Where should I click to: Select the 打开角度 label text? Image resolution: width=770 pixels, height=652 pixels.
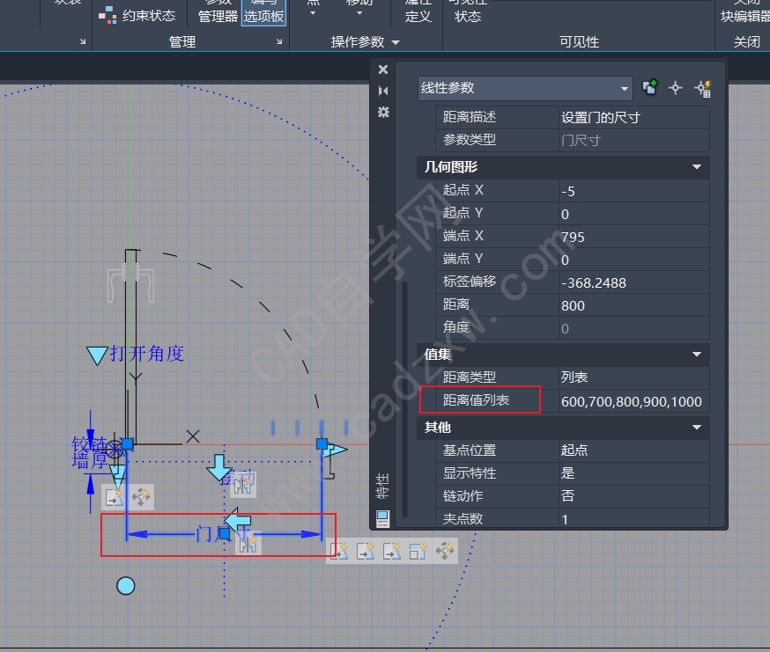[x=147, y=354]
